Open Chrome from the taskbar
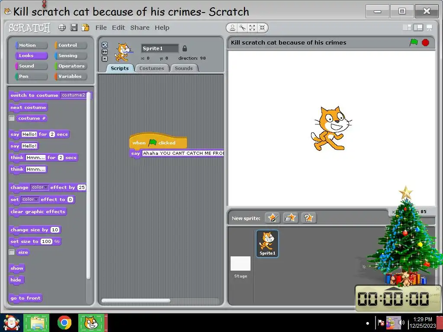443x332 pixels. [x=64, y=322]
